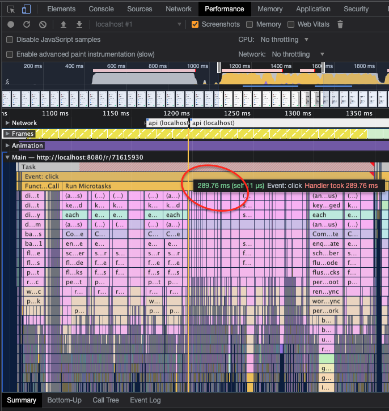
Task: Open the CPU throttling dropdown
Action: click(x=285, y=40)
